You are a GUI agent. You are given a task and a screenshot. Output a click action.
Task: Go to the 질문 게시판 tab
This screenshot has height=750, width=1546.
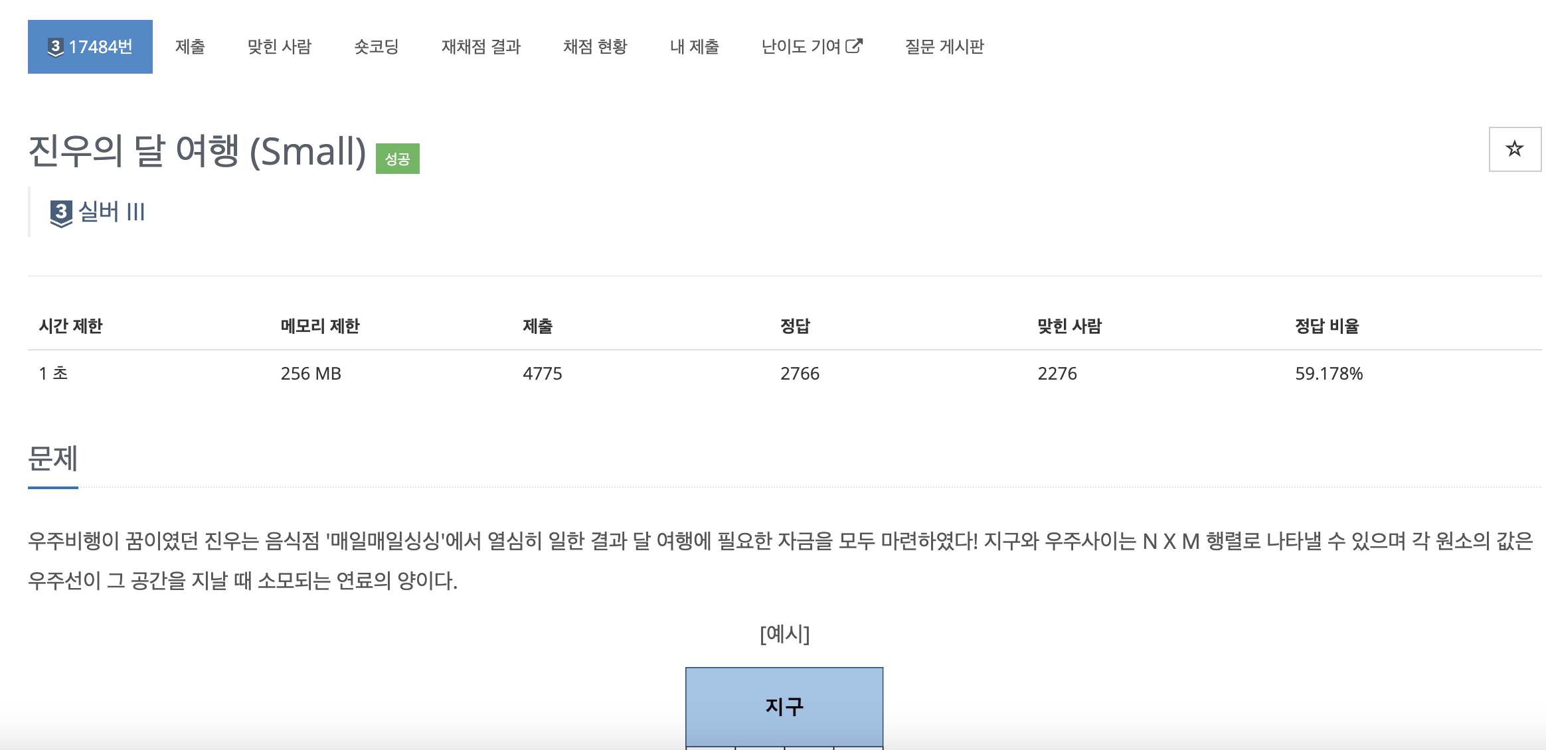(x=944, y=46)
